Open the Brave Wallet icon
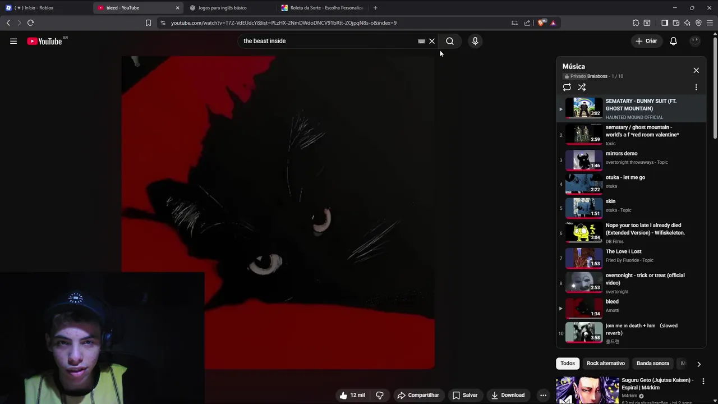The image size is (718, 404). (676, 23)
